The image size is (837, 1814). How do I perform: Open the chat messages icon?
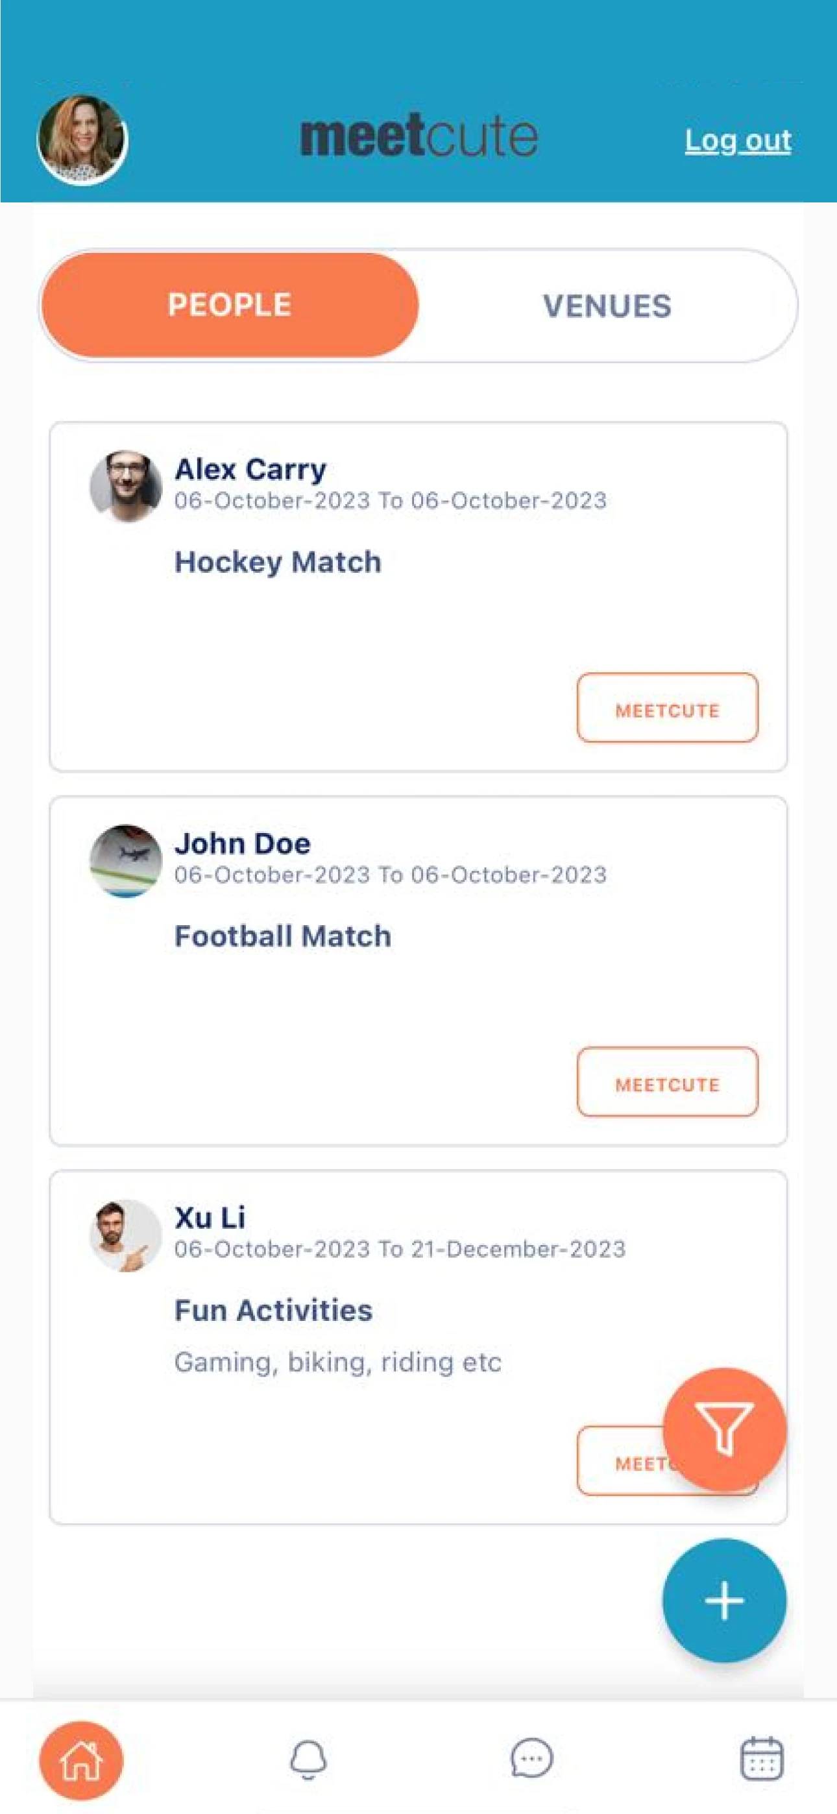pyautogui.click(x=531, y=1758)
